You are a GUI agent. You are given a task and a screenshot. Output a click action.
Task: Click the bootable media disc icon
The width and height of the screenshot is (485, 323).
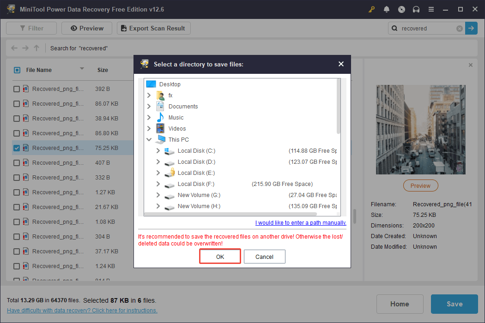coord(401,9)
